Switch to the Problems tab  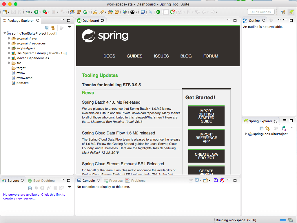pyautogui.click(x=136, y=181)
